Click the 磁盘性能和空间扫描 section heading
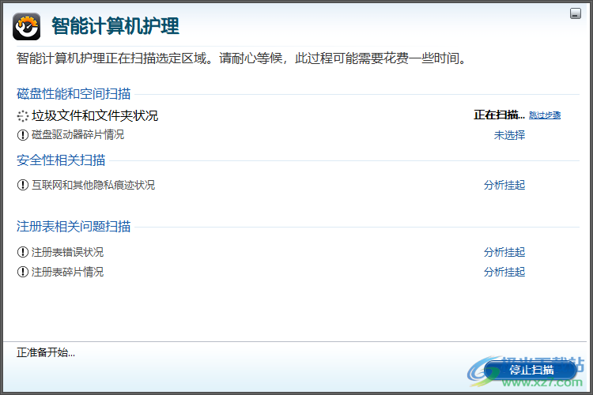This screenshot has height=395, width=593. (x=74, y=94)
